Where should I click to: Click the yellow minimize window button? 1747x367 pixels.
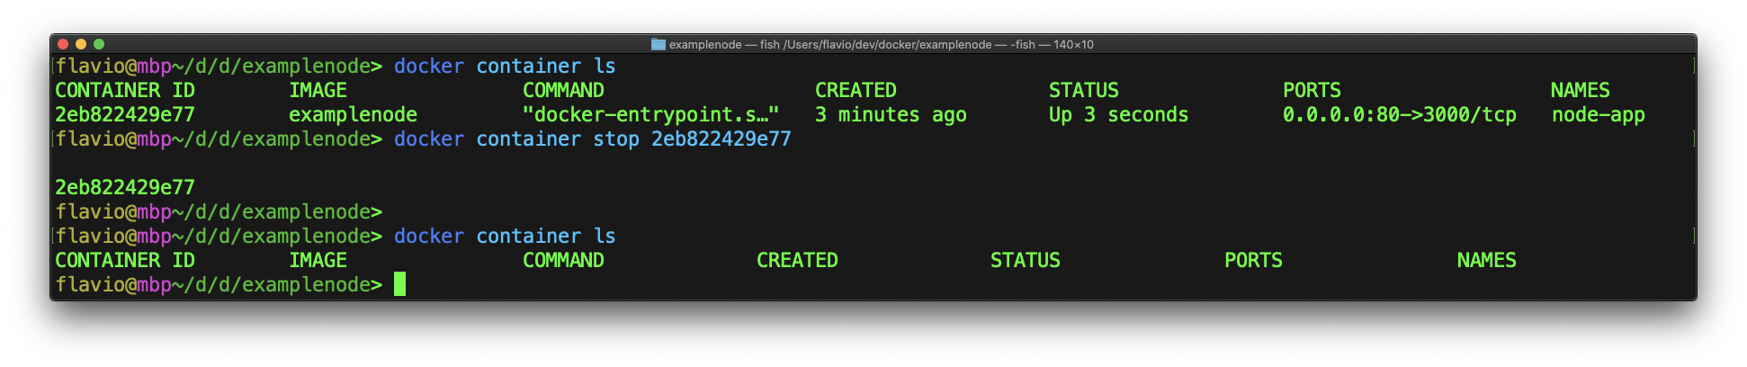tap(81, 44)
